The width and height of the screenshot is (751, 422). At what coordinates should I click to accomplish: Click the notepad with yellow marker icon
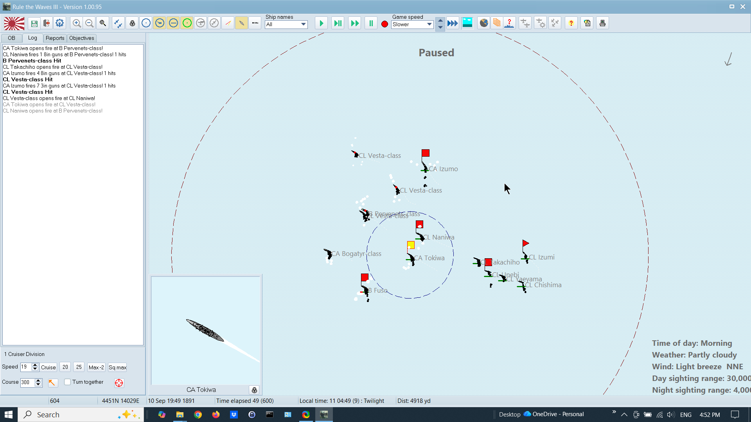click(587, 23)
